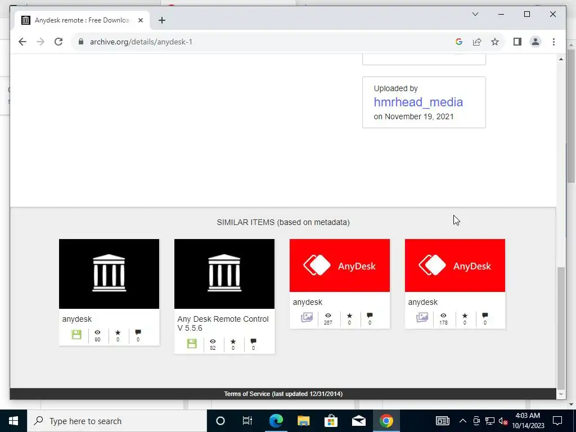Open the red AnyDesk thumbnail with 178 views

(454, 265)
